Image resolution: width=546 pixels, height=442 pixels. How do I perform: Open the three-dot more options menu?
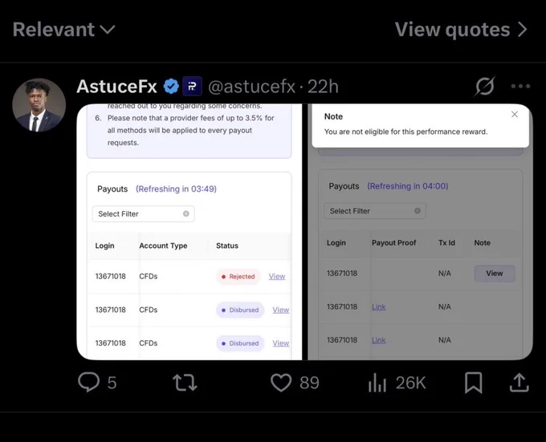[x=520, y=86]
